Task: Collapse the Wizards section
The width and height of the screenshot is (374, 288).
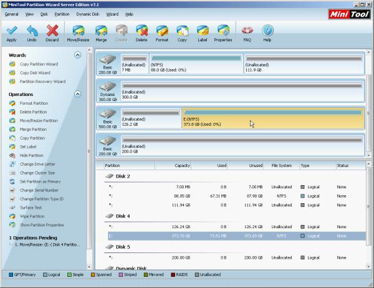Action: point(77,55)
